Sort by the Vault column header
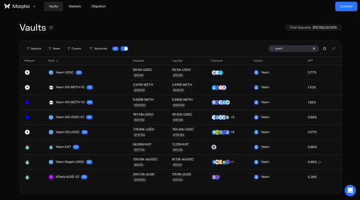Viewport: 360px width, 200px height. click(x=53, y=61)
